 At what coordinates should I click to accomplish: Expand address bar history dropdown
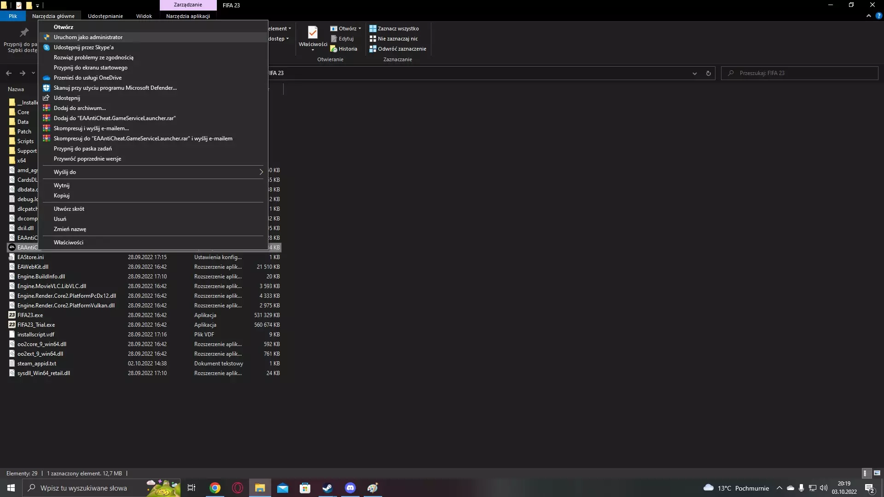(694, 73)
